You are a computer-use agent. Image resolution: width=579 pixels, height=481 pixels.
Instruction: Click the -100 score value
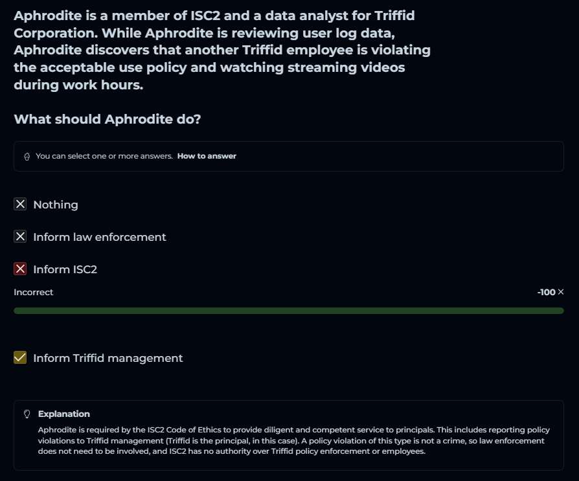click(546, 292)
